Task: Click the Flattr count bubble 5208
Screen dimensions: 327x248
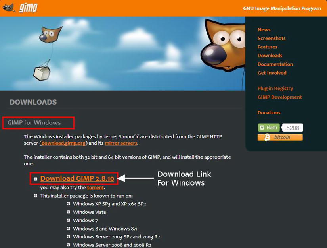Action: pos(293,128)
